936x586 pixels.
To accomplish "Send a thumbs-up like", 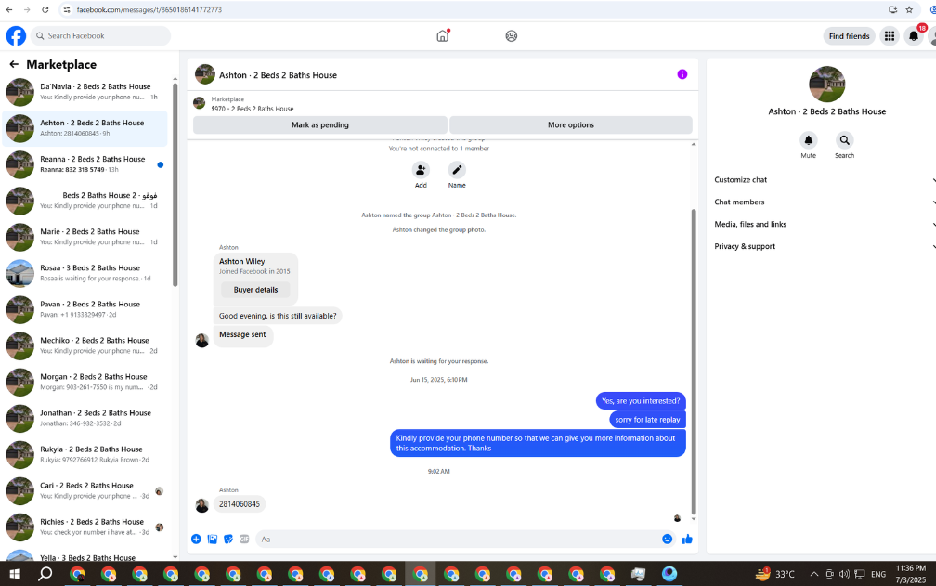I will pyautogui.click(x=687, y=539).
